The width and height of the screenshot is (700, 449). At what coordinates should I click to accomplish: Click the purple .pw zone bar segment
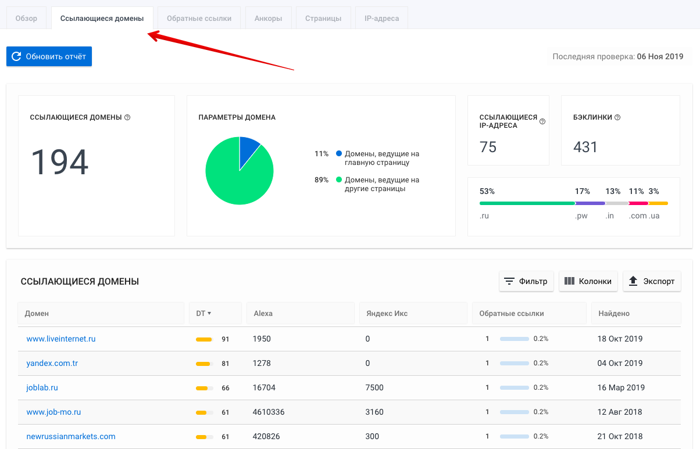point(590,203)
